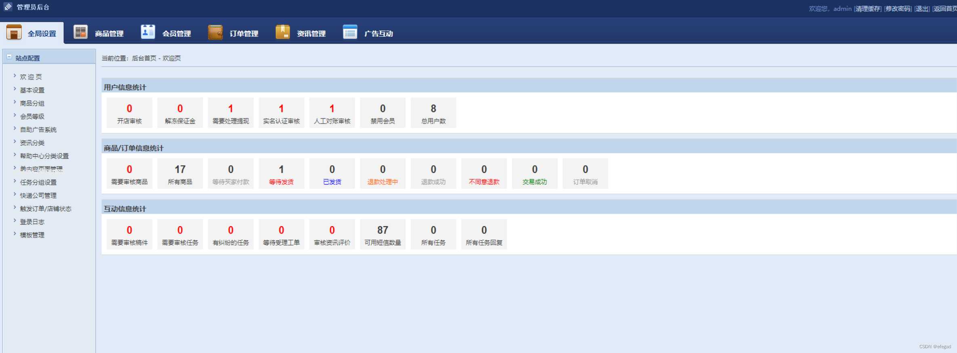This screenshot has height=353, width=957.
Task: Click the 全局设置 store icon
Action: pos(14,32)
